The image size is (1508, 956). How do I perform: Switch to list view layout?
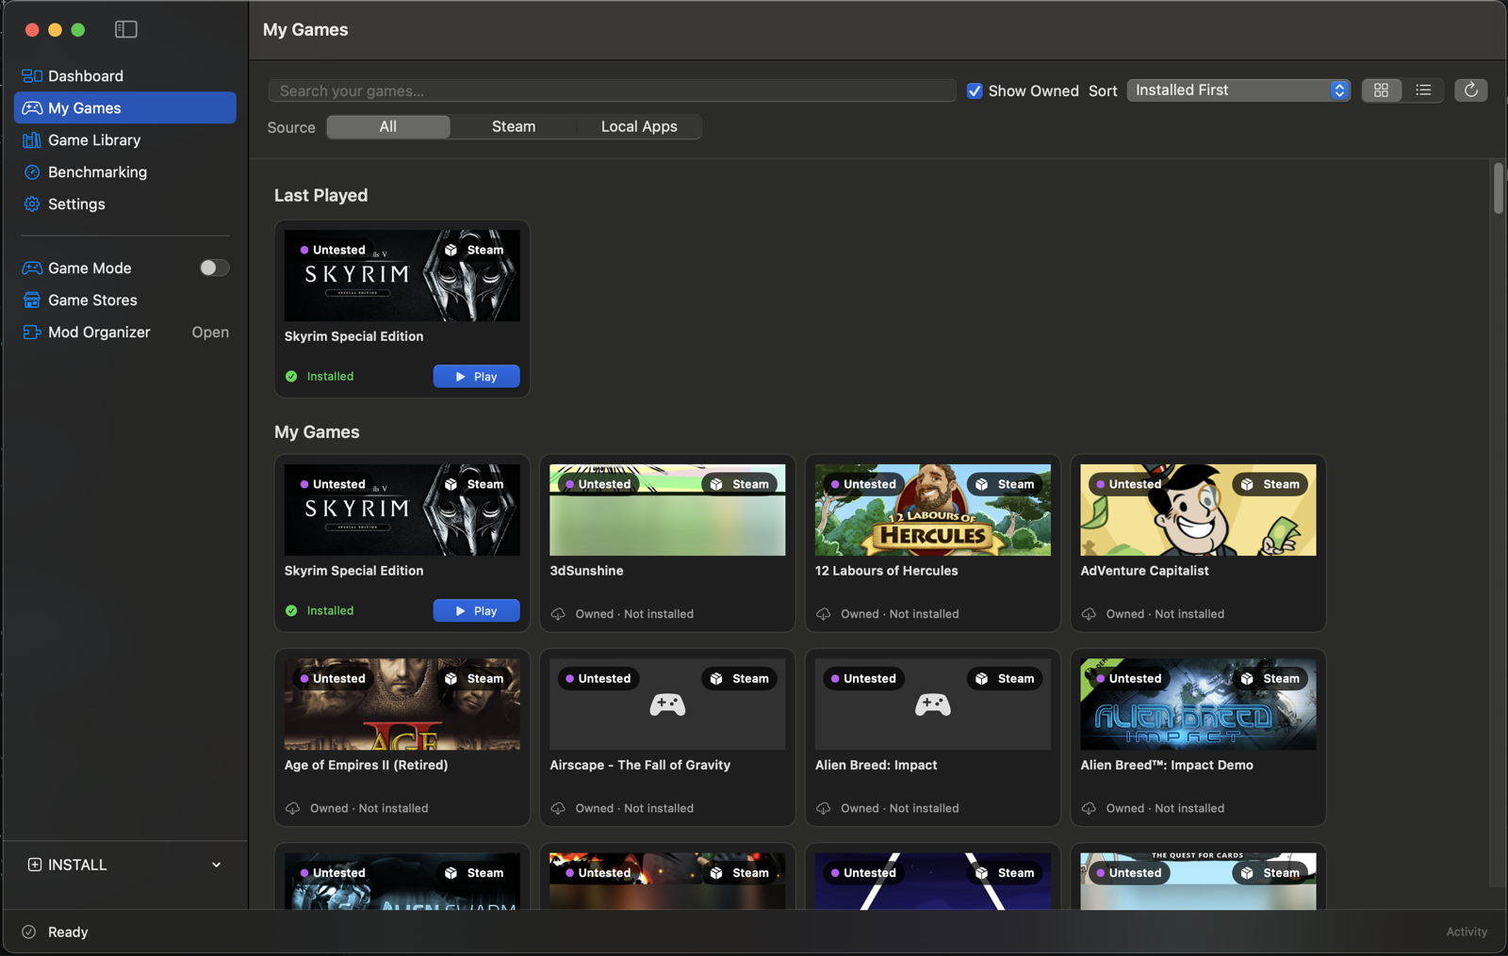coord(1423,90)
